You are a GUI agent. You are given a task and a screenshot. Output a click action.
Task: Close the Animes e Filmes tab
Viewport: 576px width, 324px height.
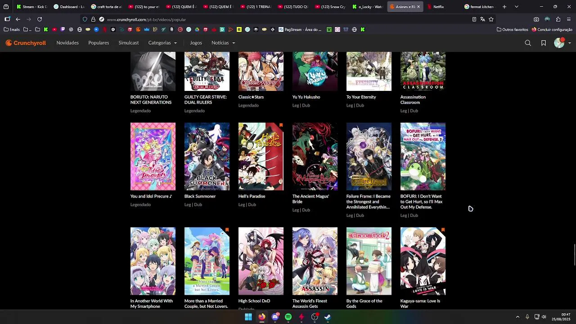[x=418, y=7]
